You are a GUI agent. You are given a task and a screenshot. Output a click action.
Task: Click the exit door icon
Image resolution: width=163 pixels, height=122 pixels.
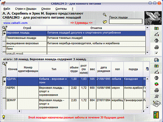coord(156,115)
